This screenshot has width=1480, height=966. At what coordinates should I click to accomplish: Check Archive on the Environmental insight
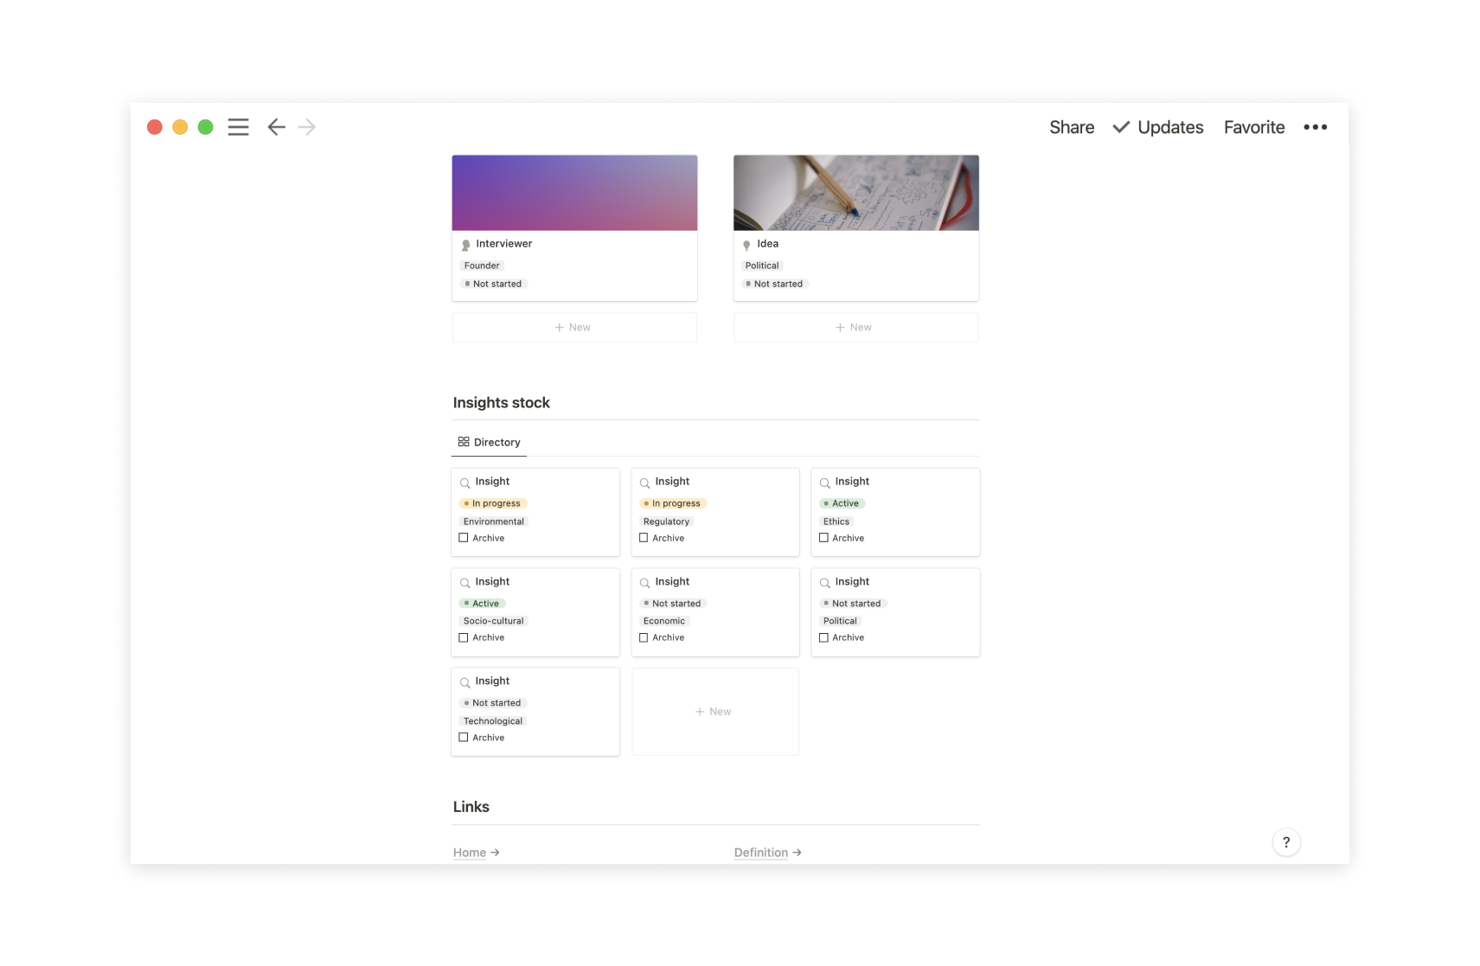pos(464,538)
